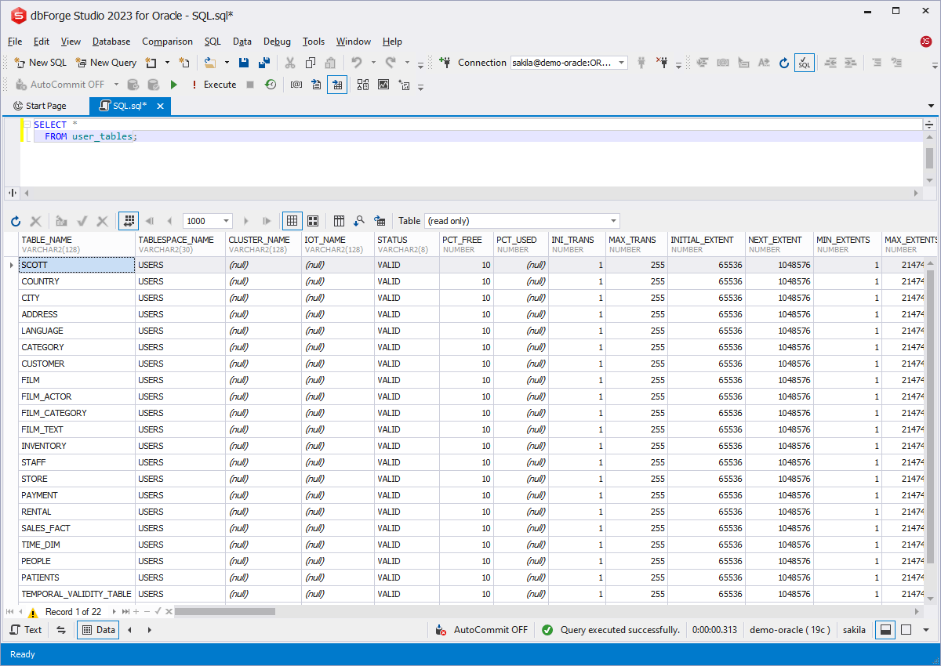The image size is (941, 666).
Task: Click the execution history clock icon
Action: [271, 85]
